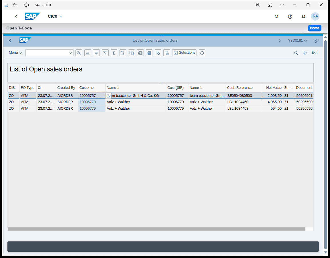
Task: Click the browser back arrow in title bar
Action: point(15,5)
